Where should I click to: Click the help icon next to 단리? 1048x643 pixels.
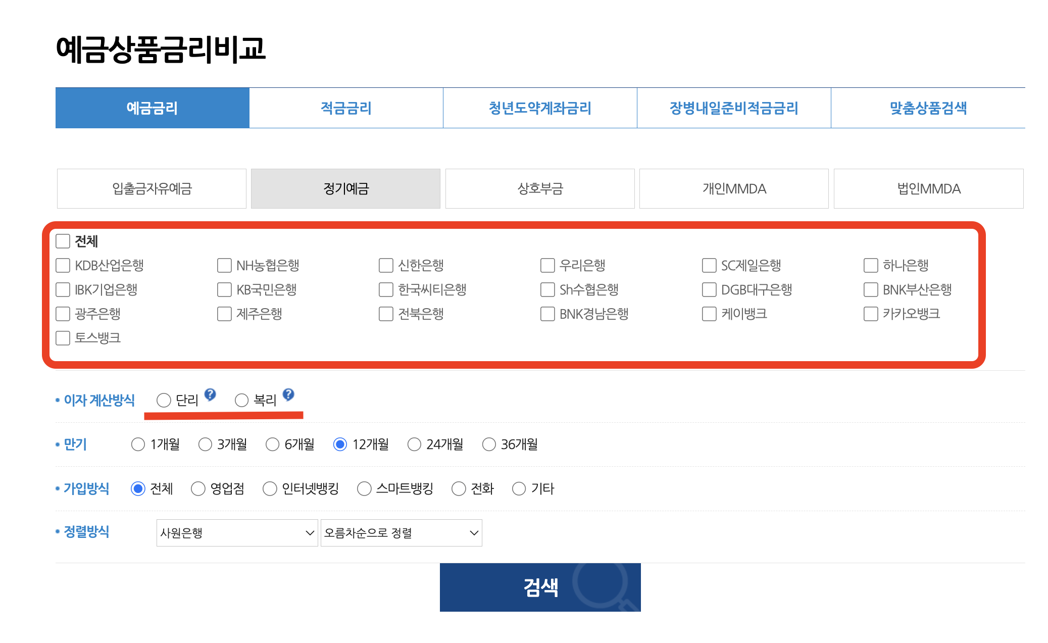click(x=211, y=394)
